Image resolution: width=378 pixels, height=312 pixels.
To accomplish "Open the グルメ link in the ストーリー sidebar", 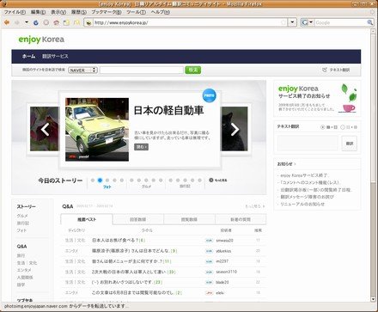I will [x=22, y=216].
